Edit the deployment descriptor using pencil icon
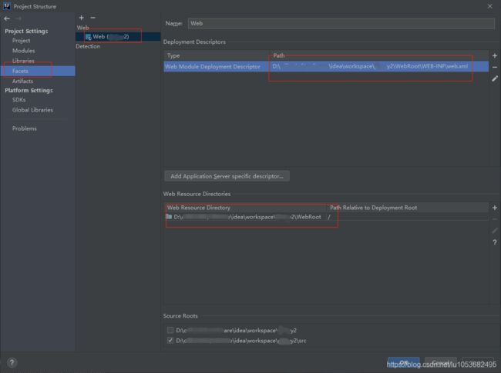 coord(494,78)
